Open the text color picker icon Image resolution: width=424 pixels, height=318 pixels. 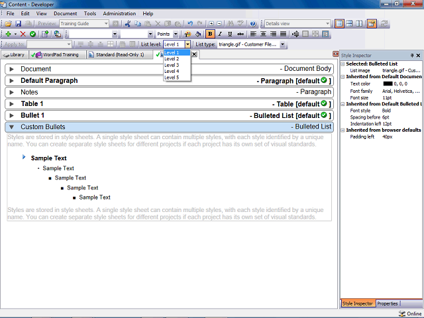[x=187, y=34]
